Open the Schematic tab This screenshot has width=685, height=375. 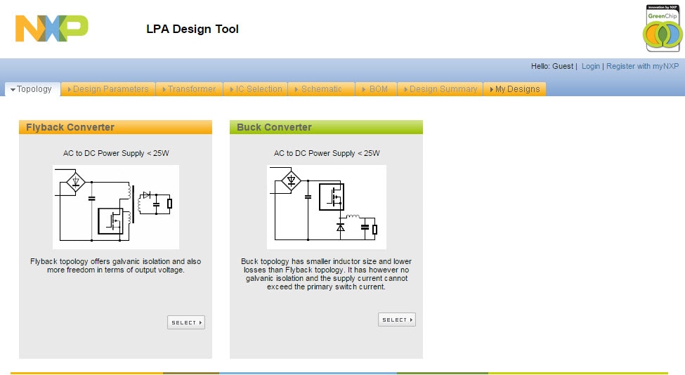[x=320, y=89]
